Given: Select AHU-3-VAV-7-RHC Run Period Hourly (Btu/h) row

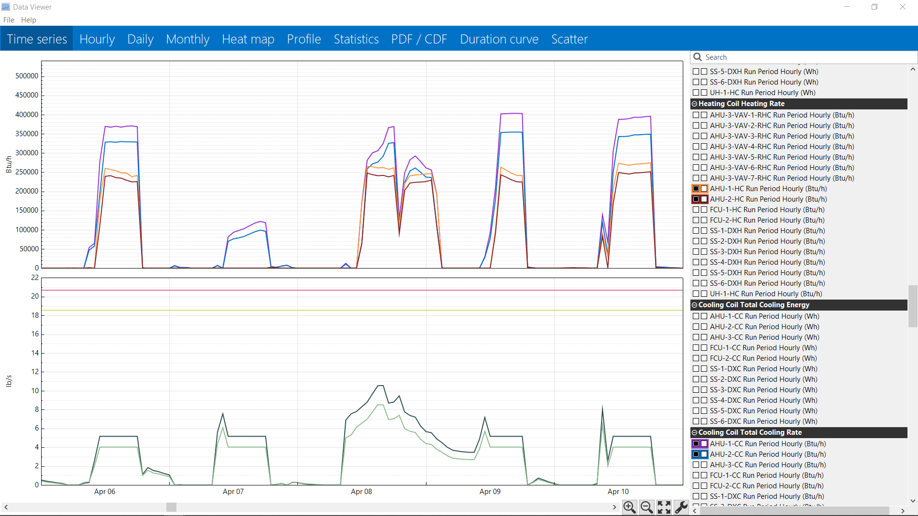Looking at the screenshot, I should click(x=799, y=178).
